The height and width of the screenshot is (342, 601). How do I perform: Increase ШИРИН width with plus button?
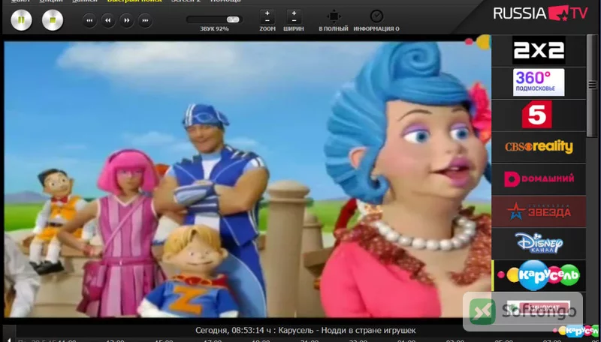point(294,13)
